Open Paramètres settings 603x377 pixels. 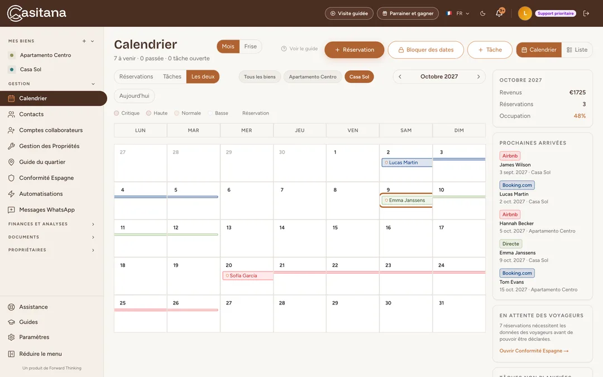coord(52,337)
